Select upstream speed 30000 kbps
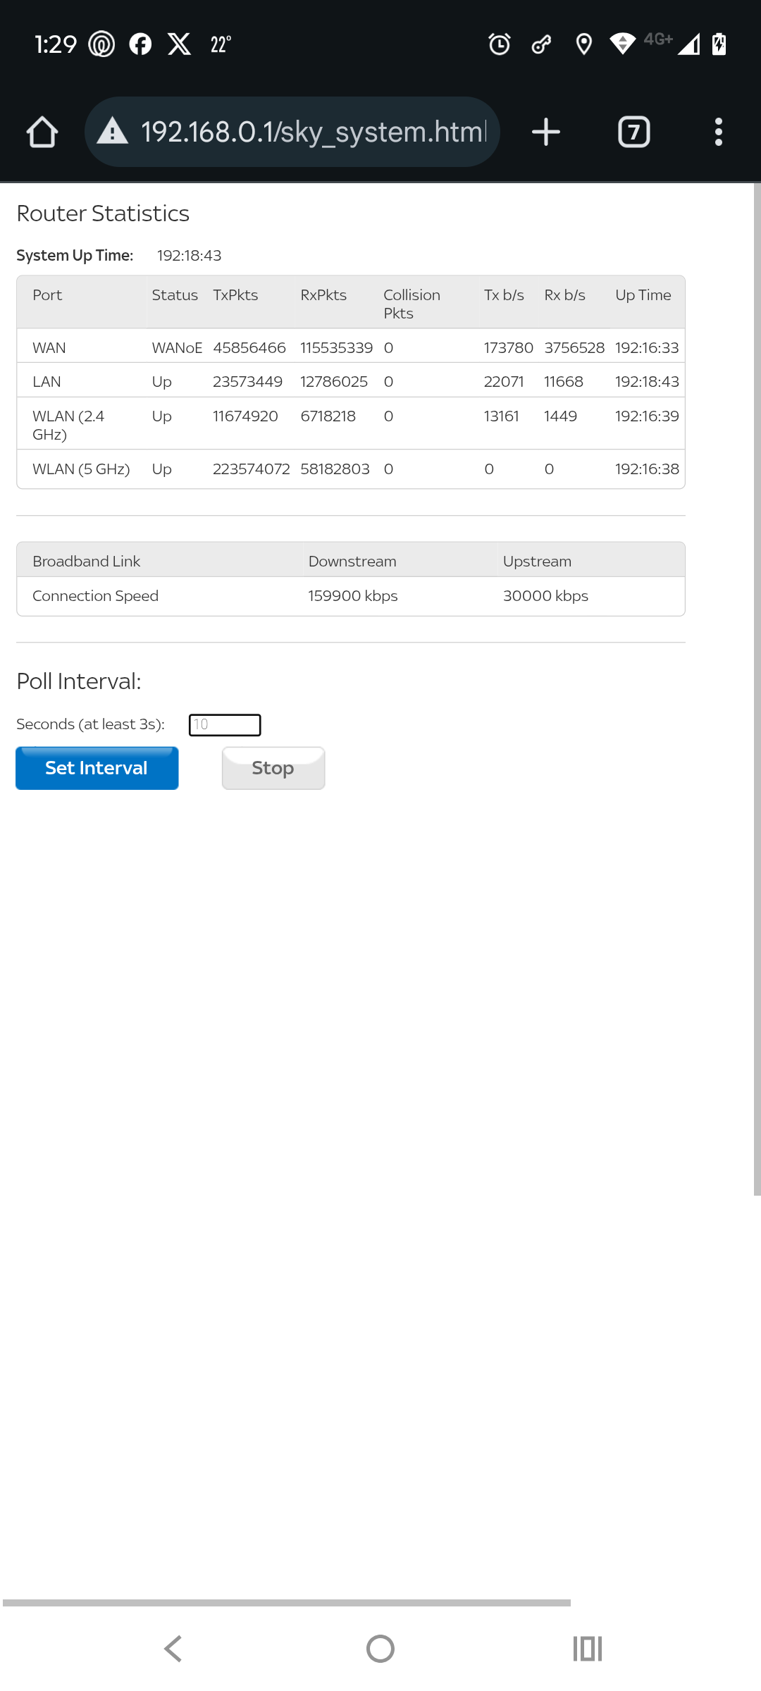The width and height of the screenshot is (761, 1691). pyautogui.click(x=545, y=596)
